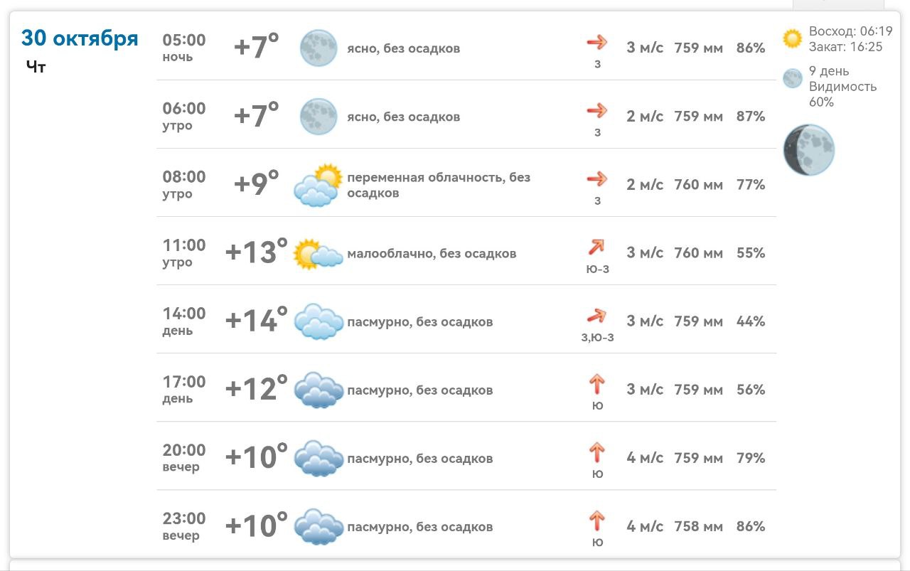Click the clear-night moon icon at 06:00
Image resolution: width=910 pixels, height=571 pixels.
click(318, 116)
